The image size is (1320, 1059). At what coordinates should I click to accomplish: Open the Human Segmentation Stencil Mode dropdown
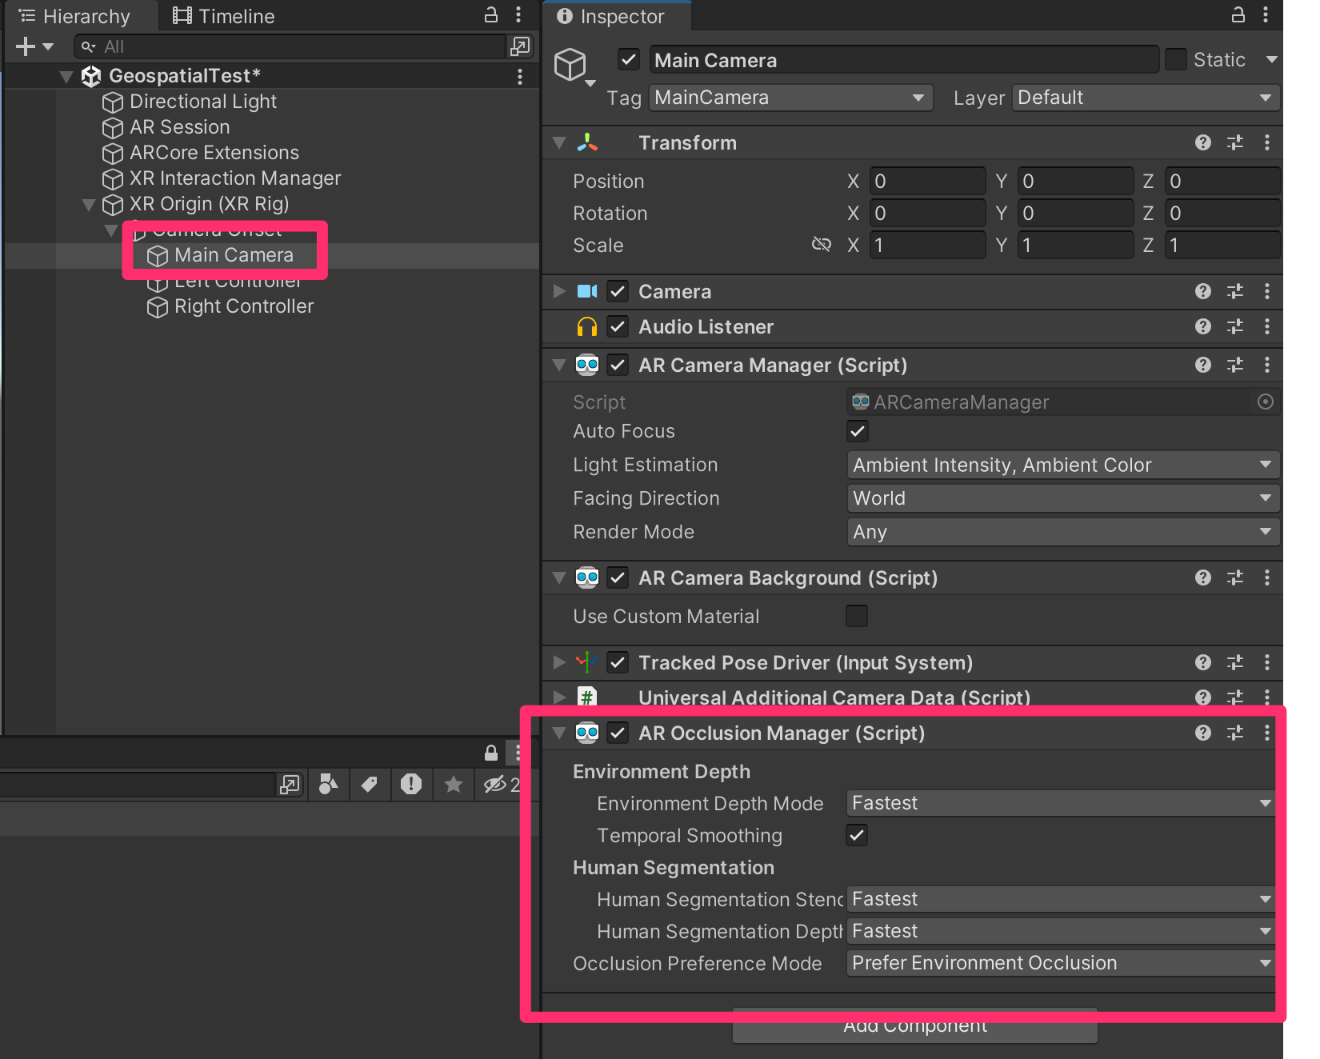point(1061,899)
